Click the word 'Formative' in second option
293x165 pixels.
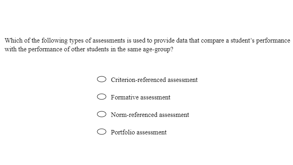pyautogui.click(x=125, y=97)
